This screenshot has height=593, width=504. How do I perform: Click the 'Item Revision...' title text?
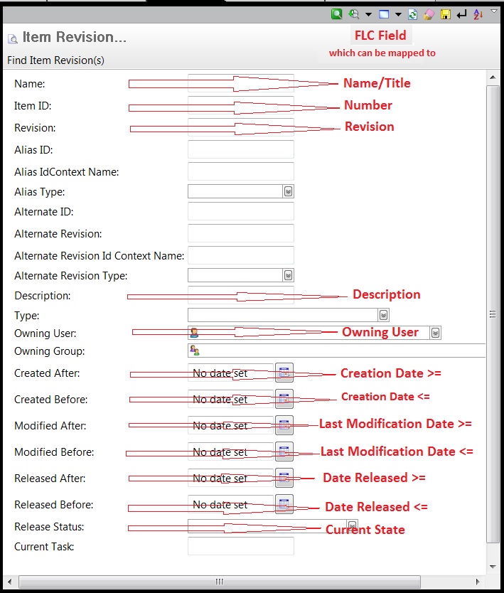pyautogui.click(x=75, y=37)
